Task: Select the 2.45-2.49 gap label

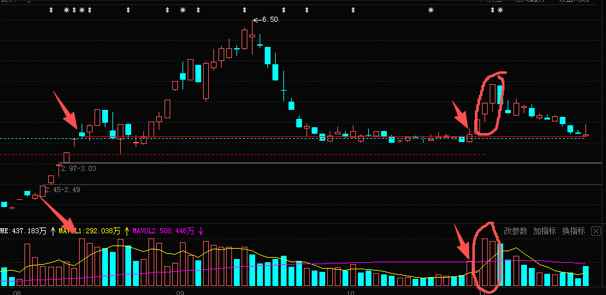Action: [62, 190]
